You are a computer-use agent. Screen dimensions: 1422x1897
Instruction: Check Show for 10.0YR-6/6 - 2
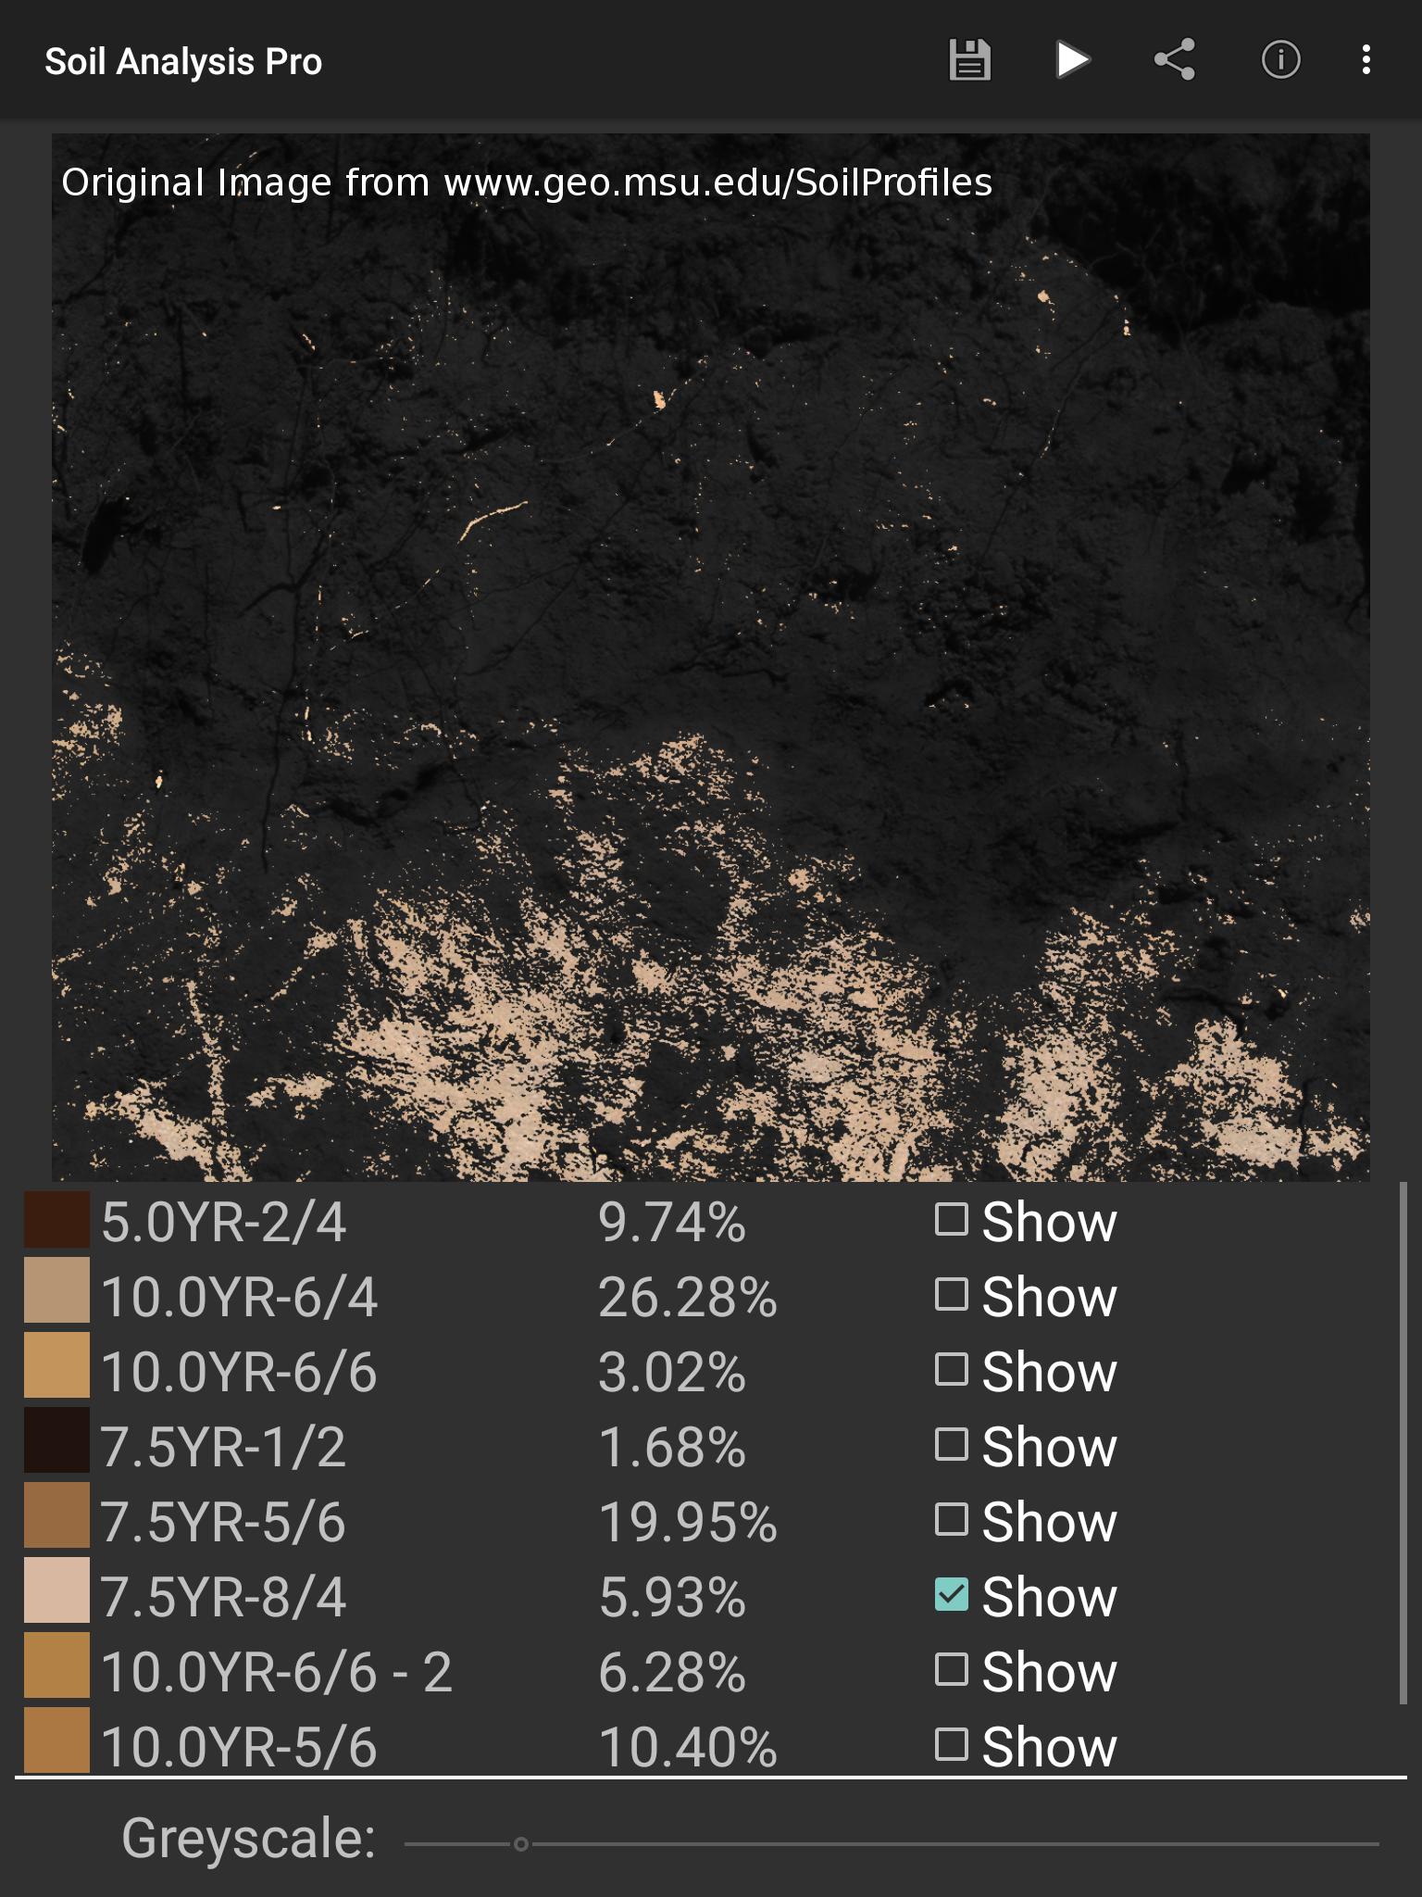click(952, 1670)
